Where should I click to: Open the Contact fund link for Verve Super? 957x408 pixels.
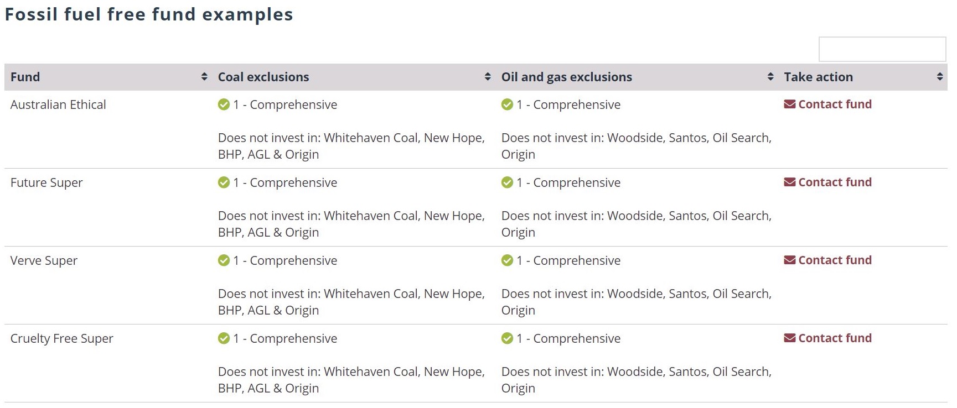[827, 260]
